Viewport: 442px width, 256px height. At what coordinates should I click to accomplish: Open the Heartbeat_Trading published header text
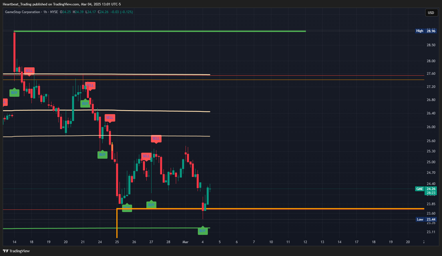[x=62, y=4]
